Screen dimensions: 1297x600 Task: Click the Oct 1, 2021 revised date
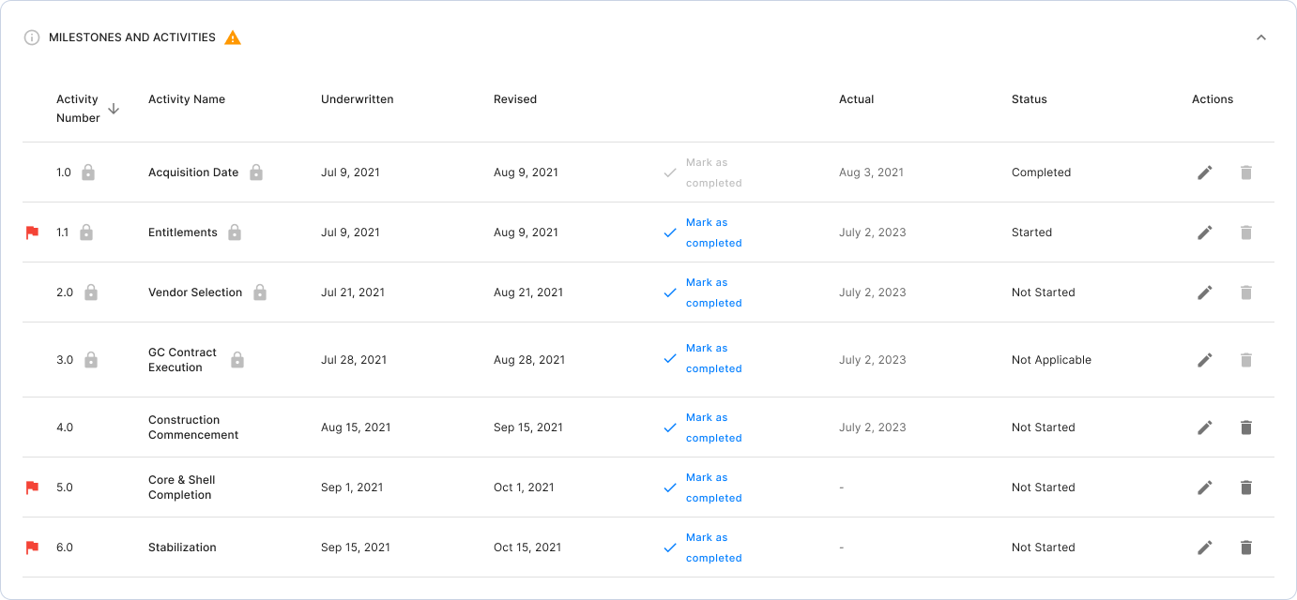[524, 487]
